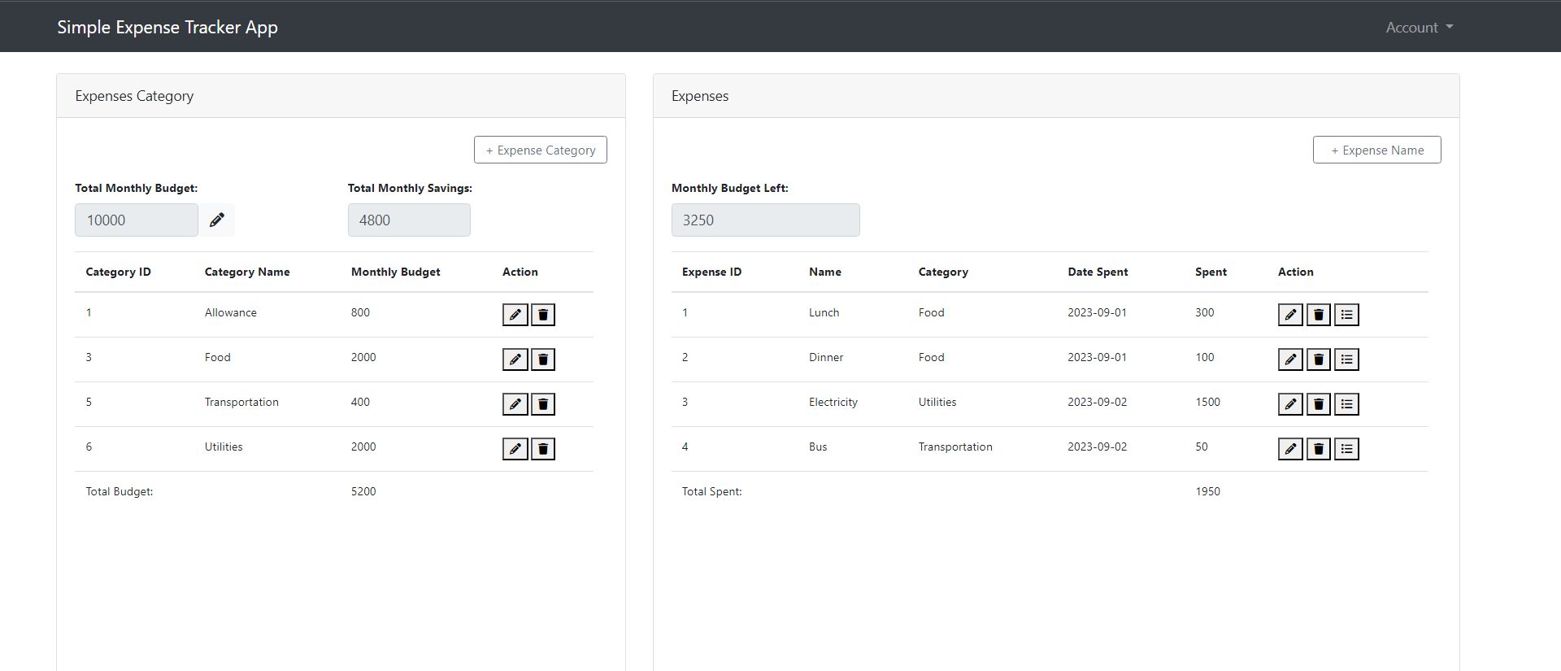Open list icon for Bus expense

[1347, 449]
